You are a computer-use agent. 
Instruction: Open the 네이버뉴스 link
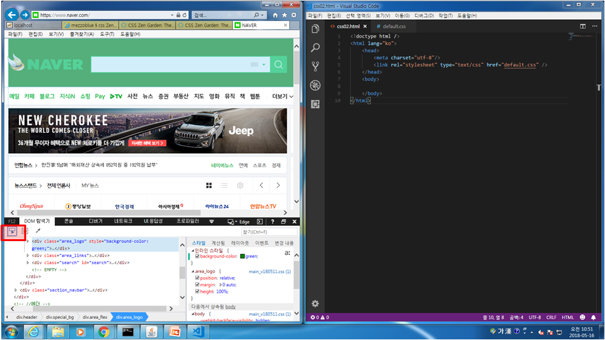(x=222, y=165)
